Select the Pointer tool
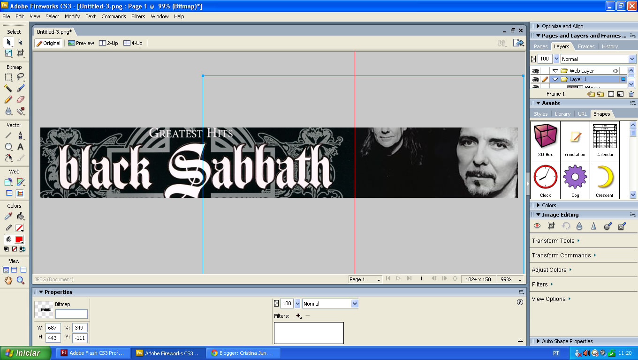The width and height of the screenshot is (638, 360). pos(8,42)
